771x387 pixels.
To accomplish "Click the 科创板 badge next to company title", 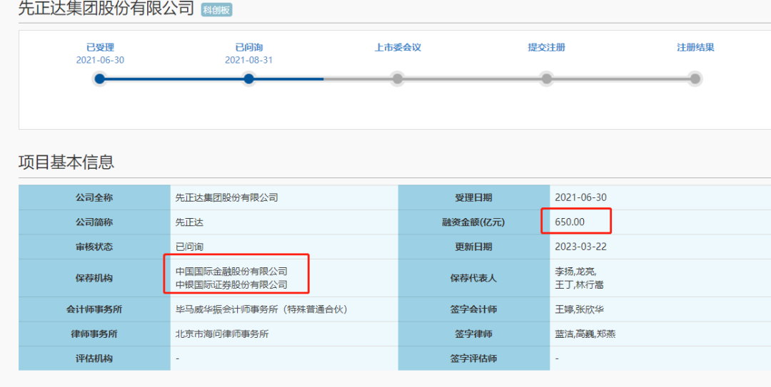I will click(x=216, y=10).
